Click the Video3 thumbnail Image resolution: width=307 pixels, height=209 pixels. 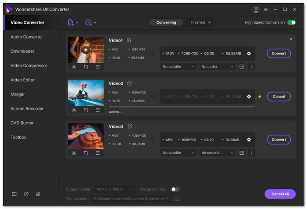[x=86, y=136]
